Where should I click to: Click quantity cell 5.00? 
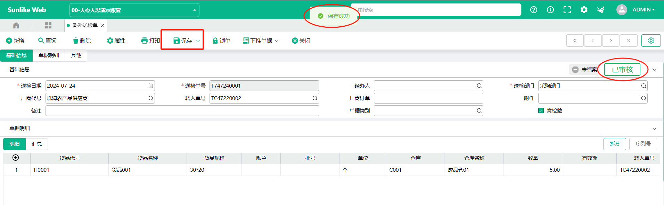533,170
